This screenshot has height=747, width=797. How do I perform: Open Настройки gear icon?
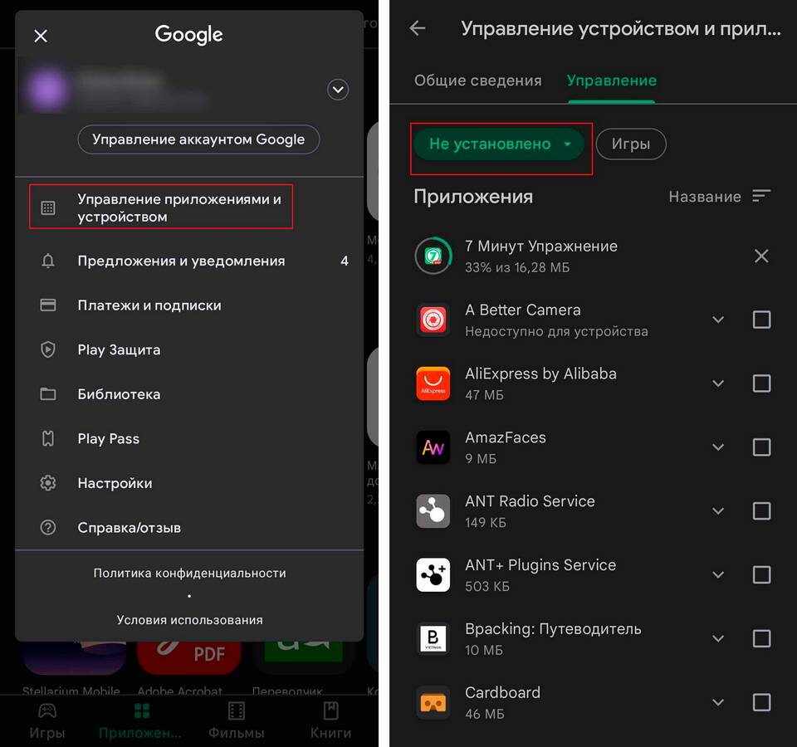tap(48, 483)
